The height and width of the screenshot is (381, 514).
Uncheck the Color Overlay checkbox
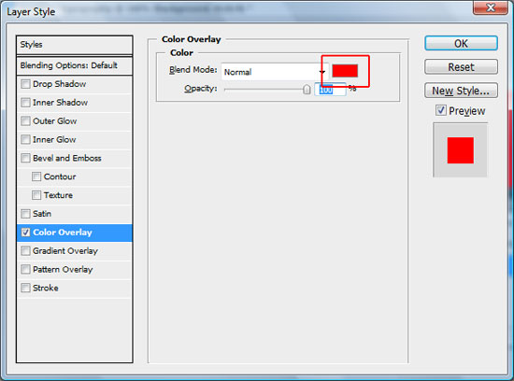click(x=25, y=233)
